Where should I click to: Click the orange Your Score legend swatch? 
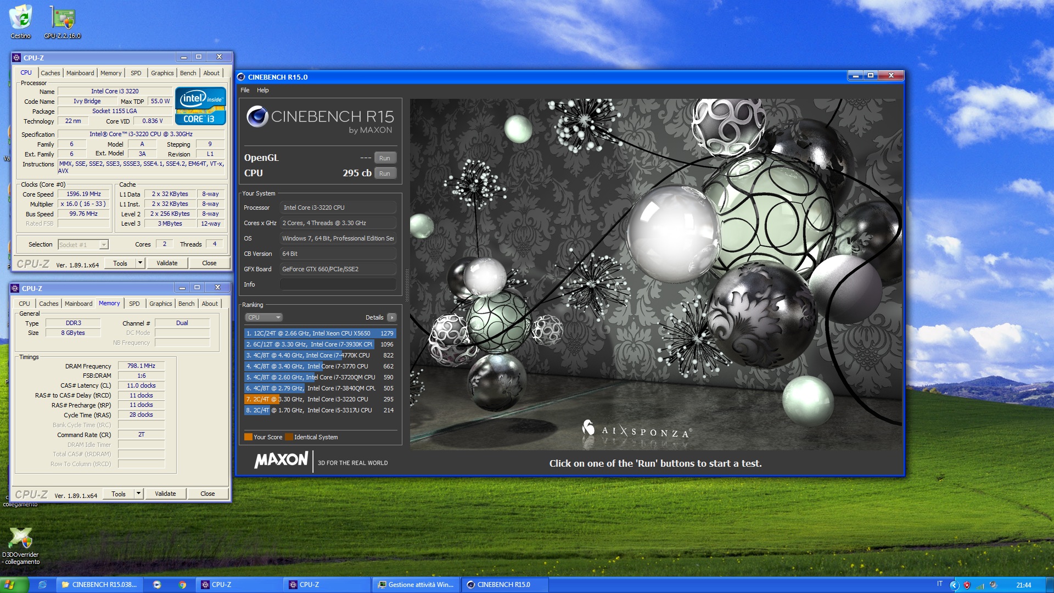[x=248, y=437]
